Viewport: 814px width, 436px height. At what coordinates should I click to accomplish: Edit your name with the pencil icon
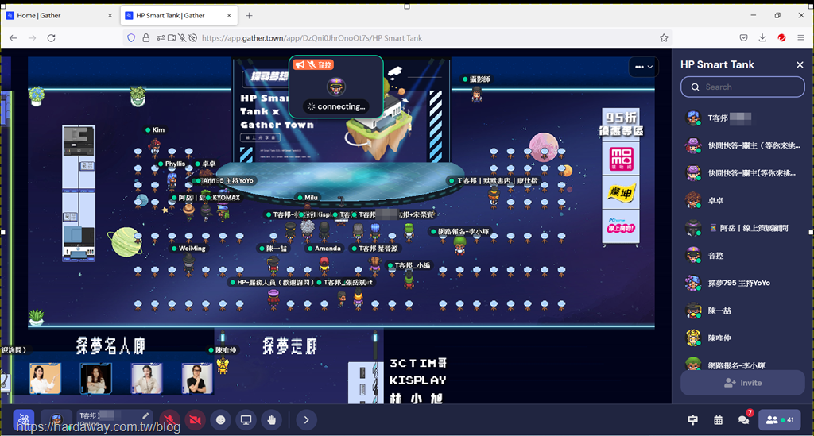(x=146, y=415)
